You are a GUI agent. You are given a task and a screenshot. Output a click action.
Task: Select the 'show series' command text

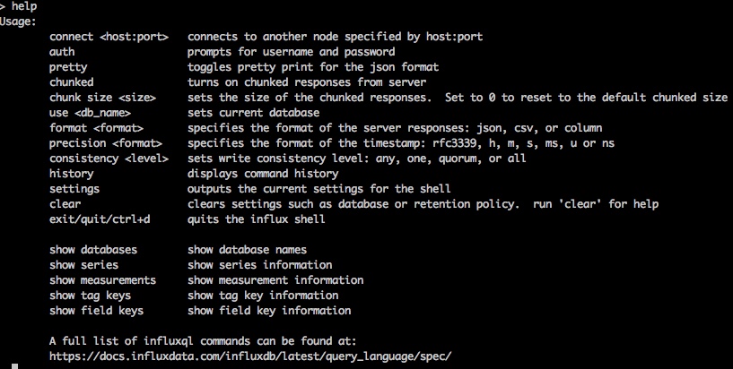84,265
